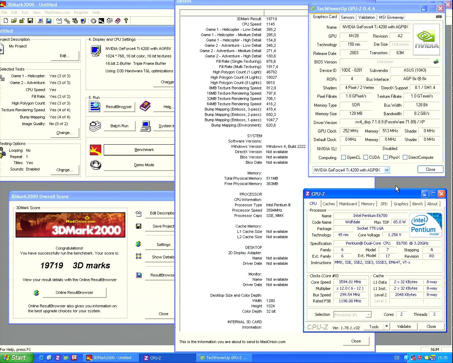Click the GPU Name field in GPU-Z
Viewport: 453px width, 363px height.
point(375,27)
